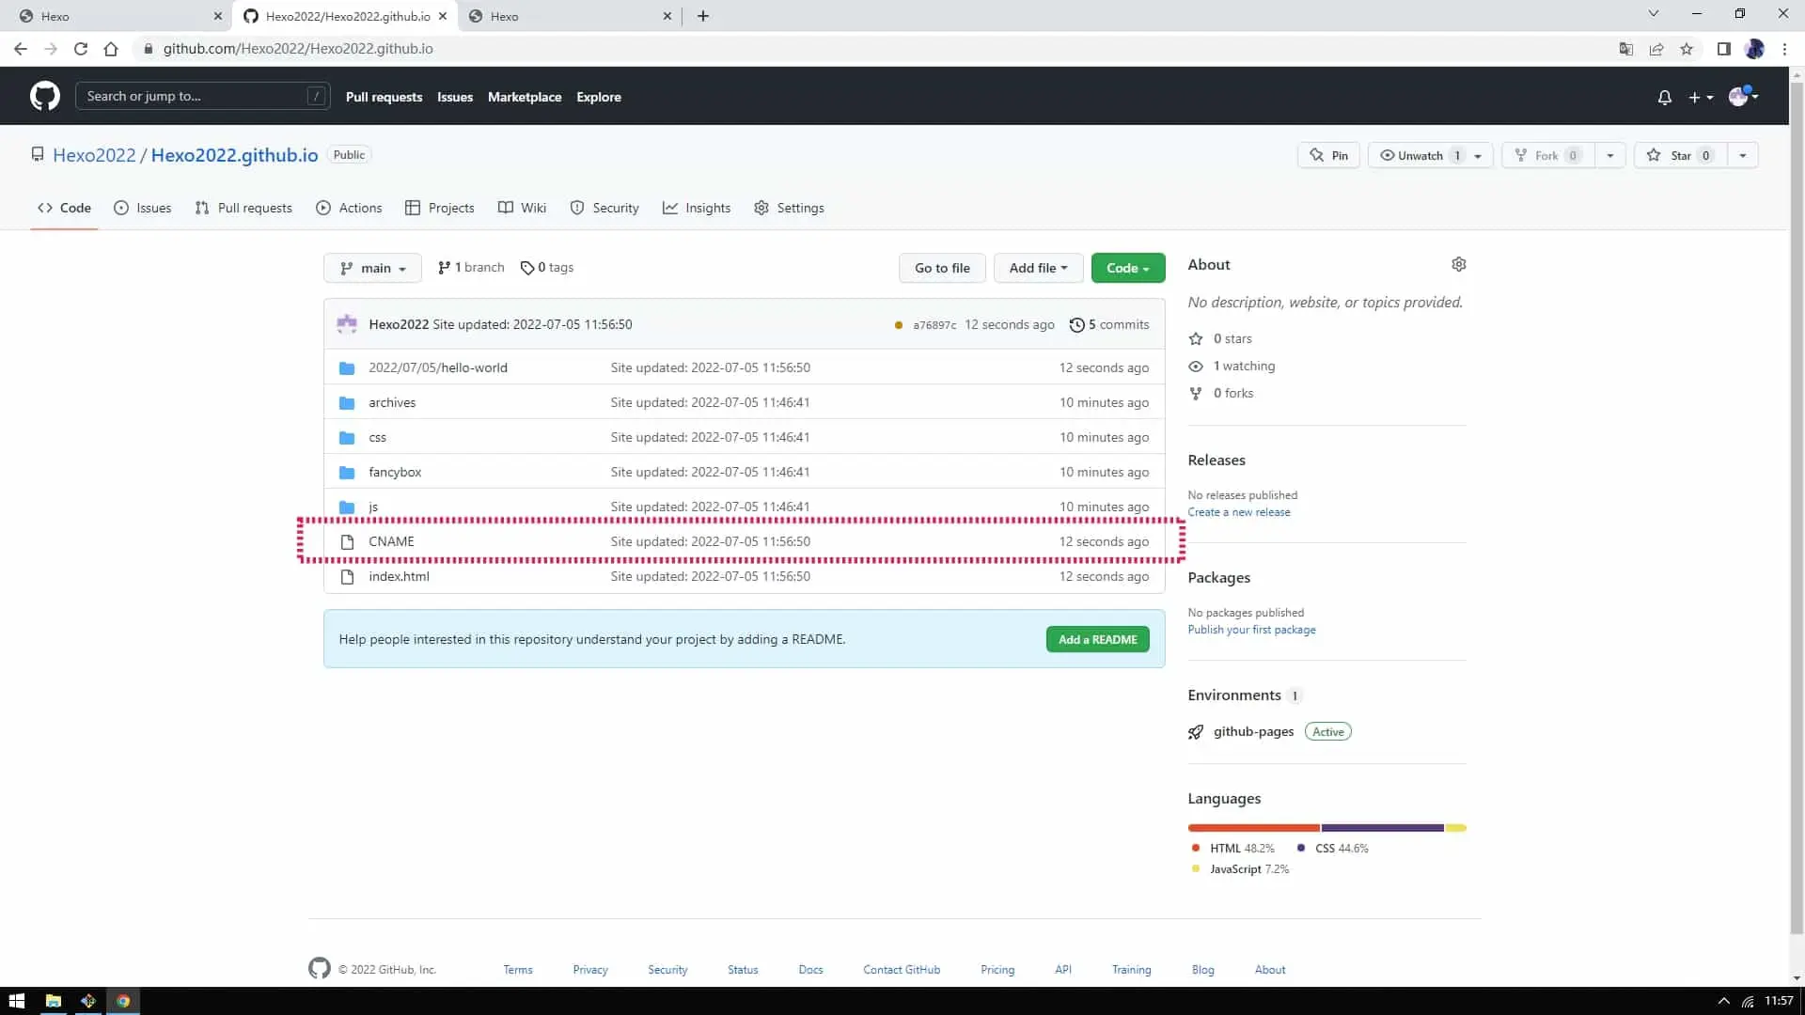The width and height of the screenshot is (1805, 1015).
Task: Open File Explorer from the taskbar
Action: (x=53, y=1001)
